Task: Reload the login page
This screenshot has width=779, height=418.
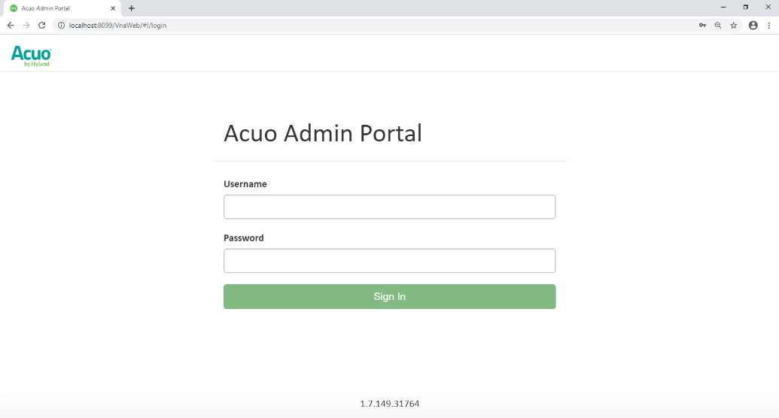Action: pyautogui.click(x=42, y=25)
